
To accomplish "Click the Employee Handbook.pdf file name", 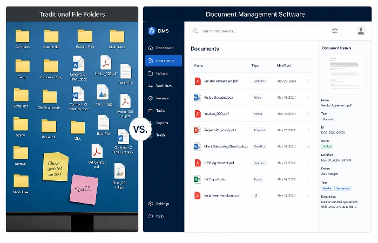I will click(x=222, y=195).
